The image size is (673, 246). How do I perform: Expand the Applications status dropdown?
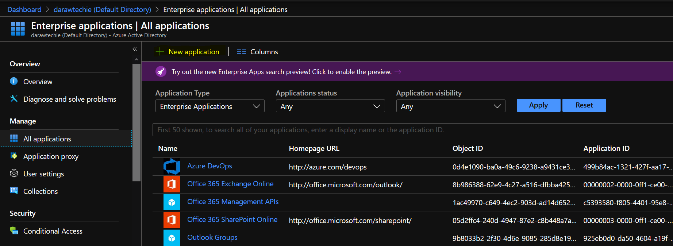click(330, 106)
